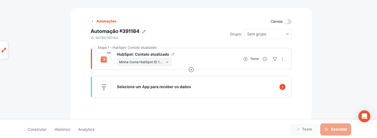The image size is (377, 138).
Task: Switch to the Analytics tab
Action: tap(86, 130)
